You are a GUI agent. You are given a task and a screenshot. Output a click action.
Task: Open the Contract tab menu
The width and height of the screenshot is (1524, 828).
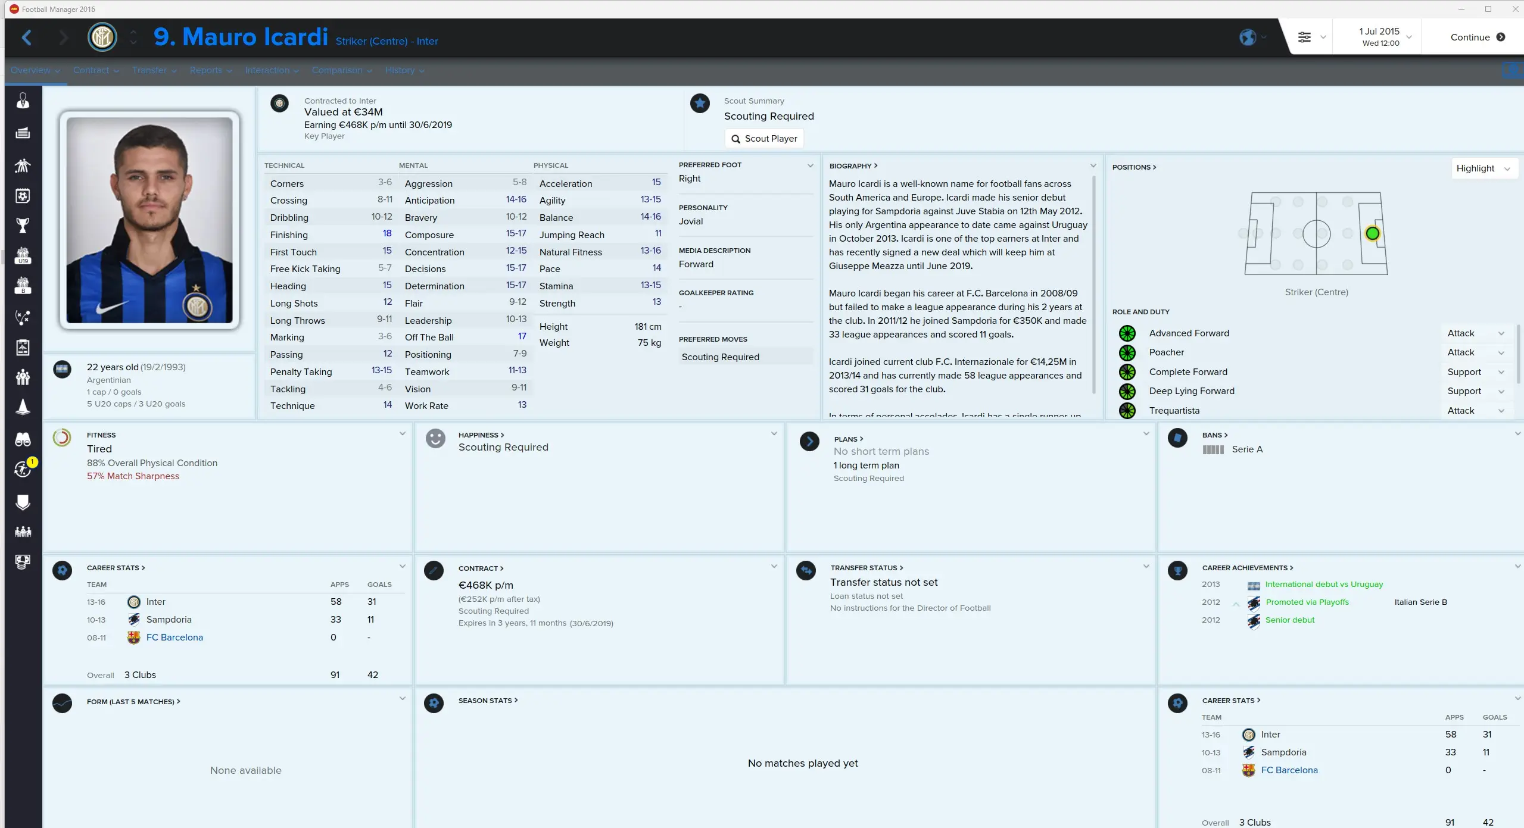point(96,70)
